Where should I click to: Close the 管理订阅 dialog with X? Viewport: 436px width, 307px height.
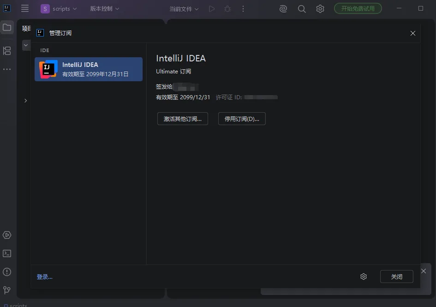[412, 33]
